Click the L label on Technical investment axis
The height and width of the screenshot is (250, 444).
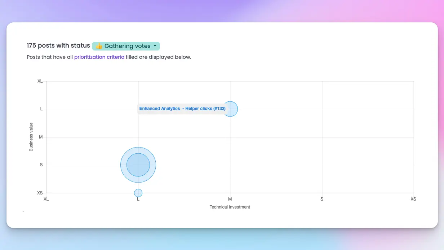138,199
